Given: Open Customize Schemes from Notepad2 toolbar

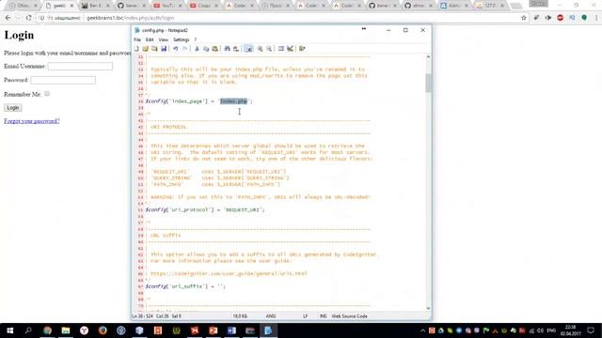Looking at the screenshot, I should pos(291,49).
